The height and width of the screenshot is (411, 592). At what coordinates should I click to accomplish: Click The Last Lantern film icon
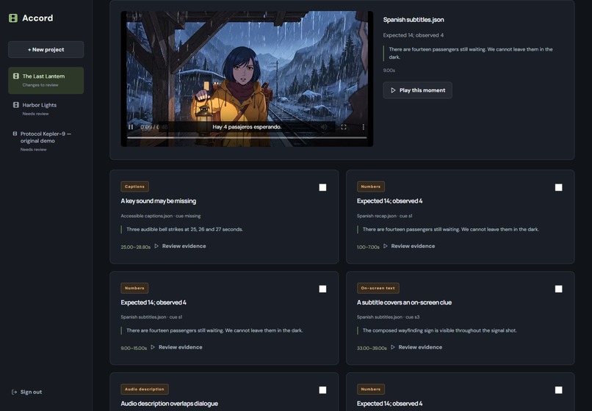click(x=16, y=76)
